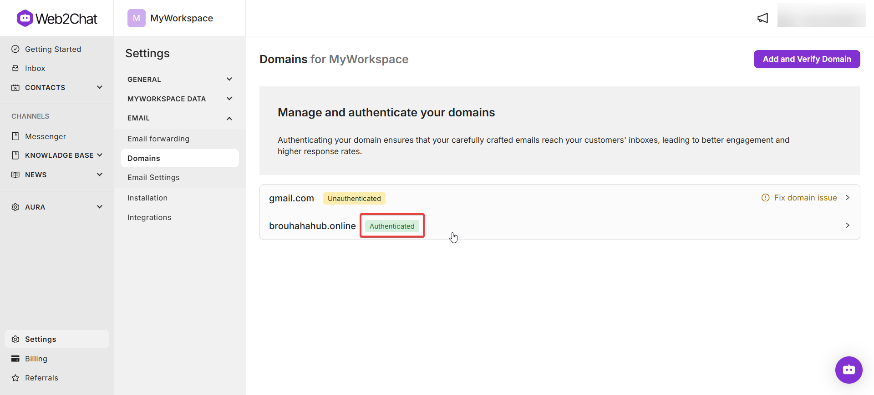The image size is (874, 395).
Task: Open Email forwarding settings
Action: [x=158, y=139]
